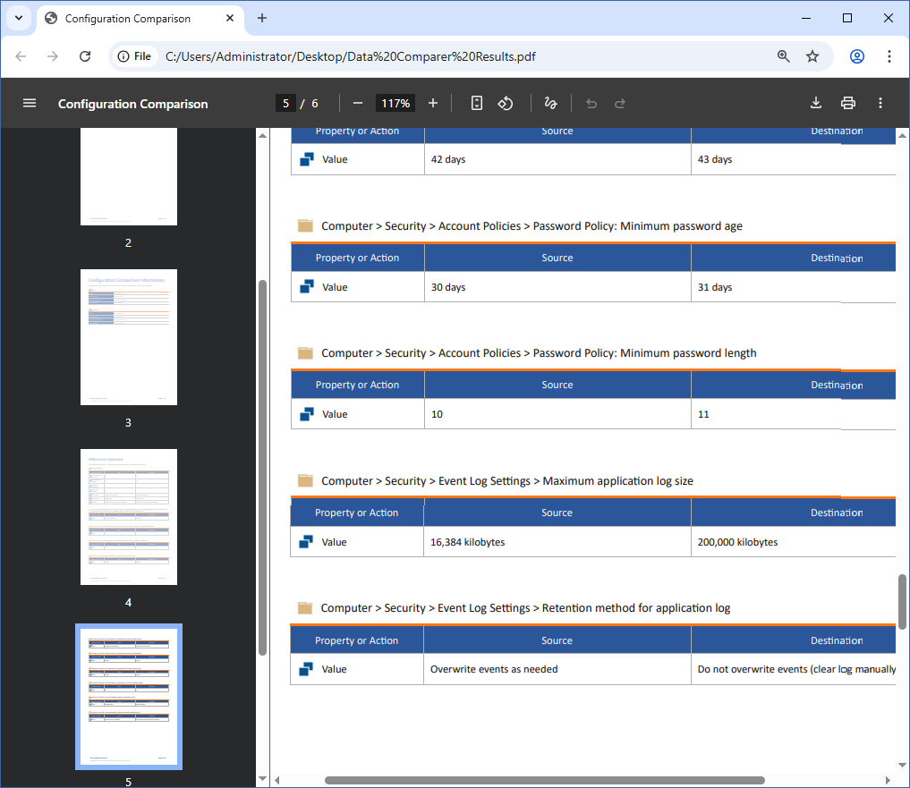Click the document vertical scrollbar thumb

coord(903,601)
